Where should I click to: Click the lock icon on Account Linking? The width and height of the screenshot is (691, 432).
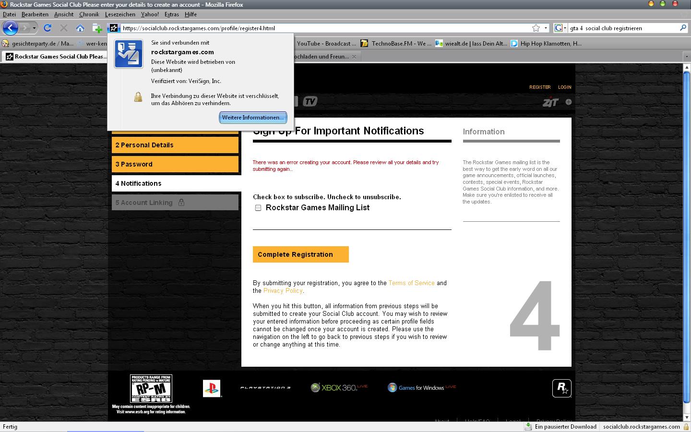point(181,202)
